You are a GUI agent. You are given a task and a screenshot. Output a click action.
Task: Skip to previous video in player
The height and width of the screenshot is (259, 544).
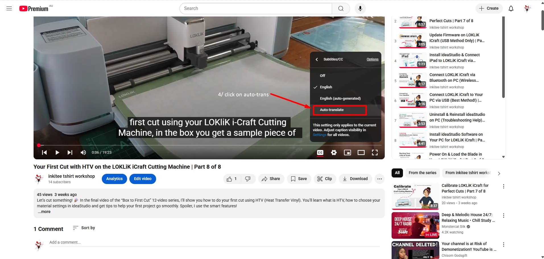coord(44,153)
